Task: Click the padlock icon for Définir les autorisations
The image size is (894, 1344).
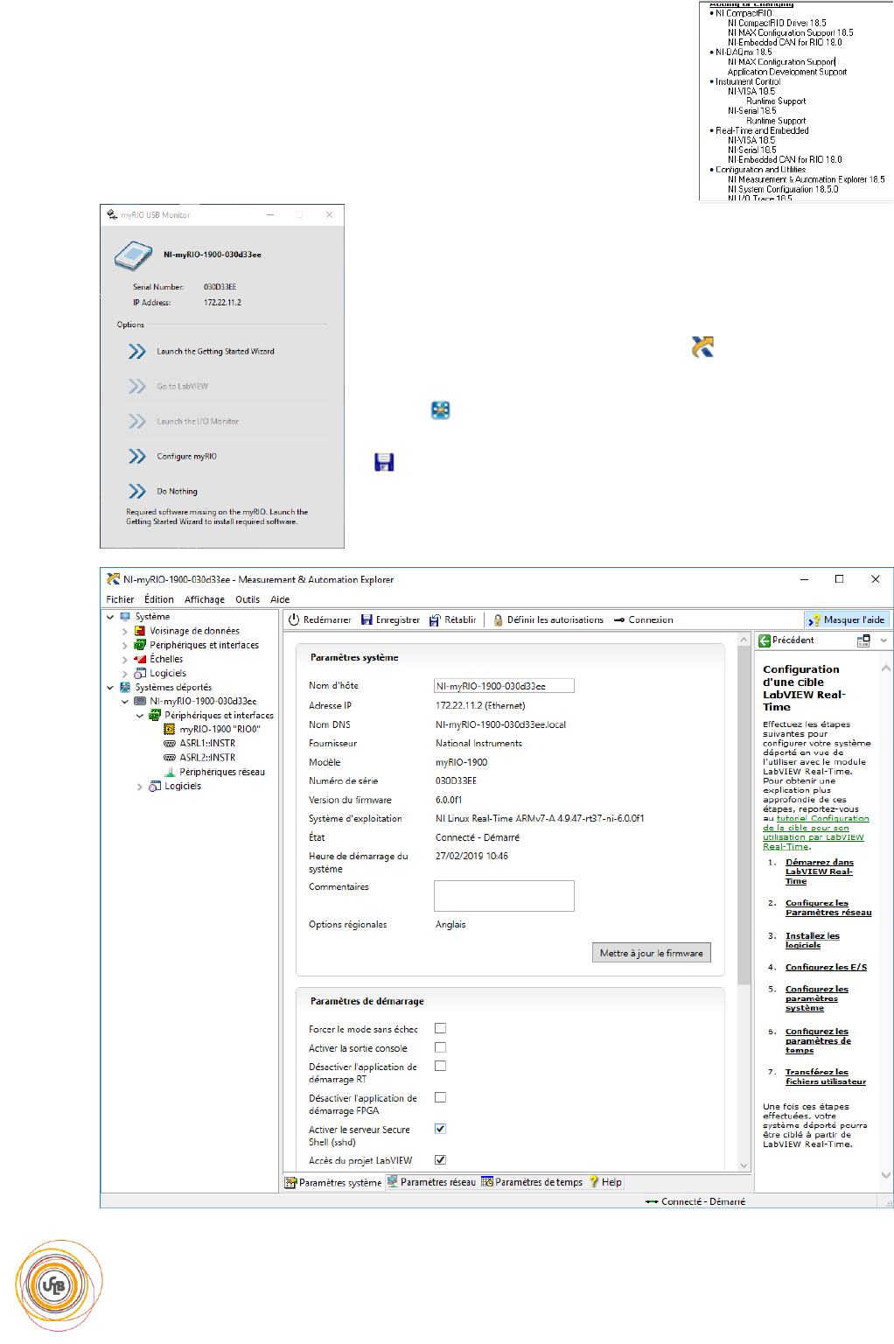Action: coord(498,619)
